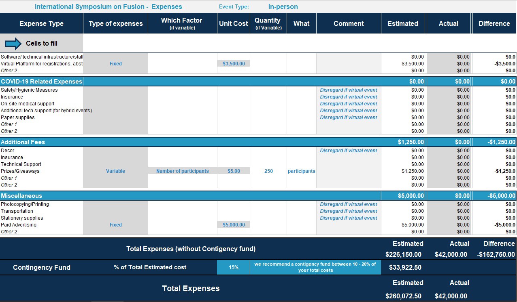
Task: Select the Comment column header
Action: coord(348,23)
